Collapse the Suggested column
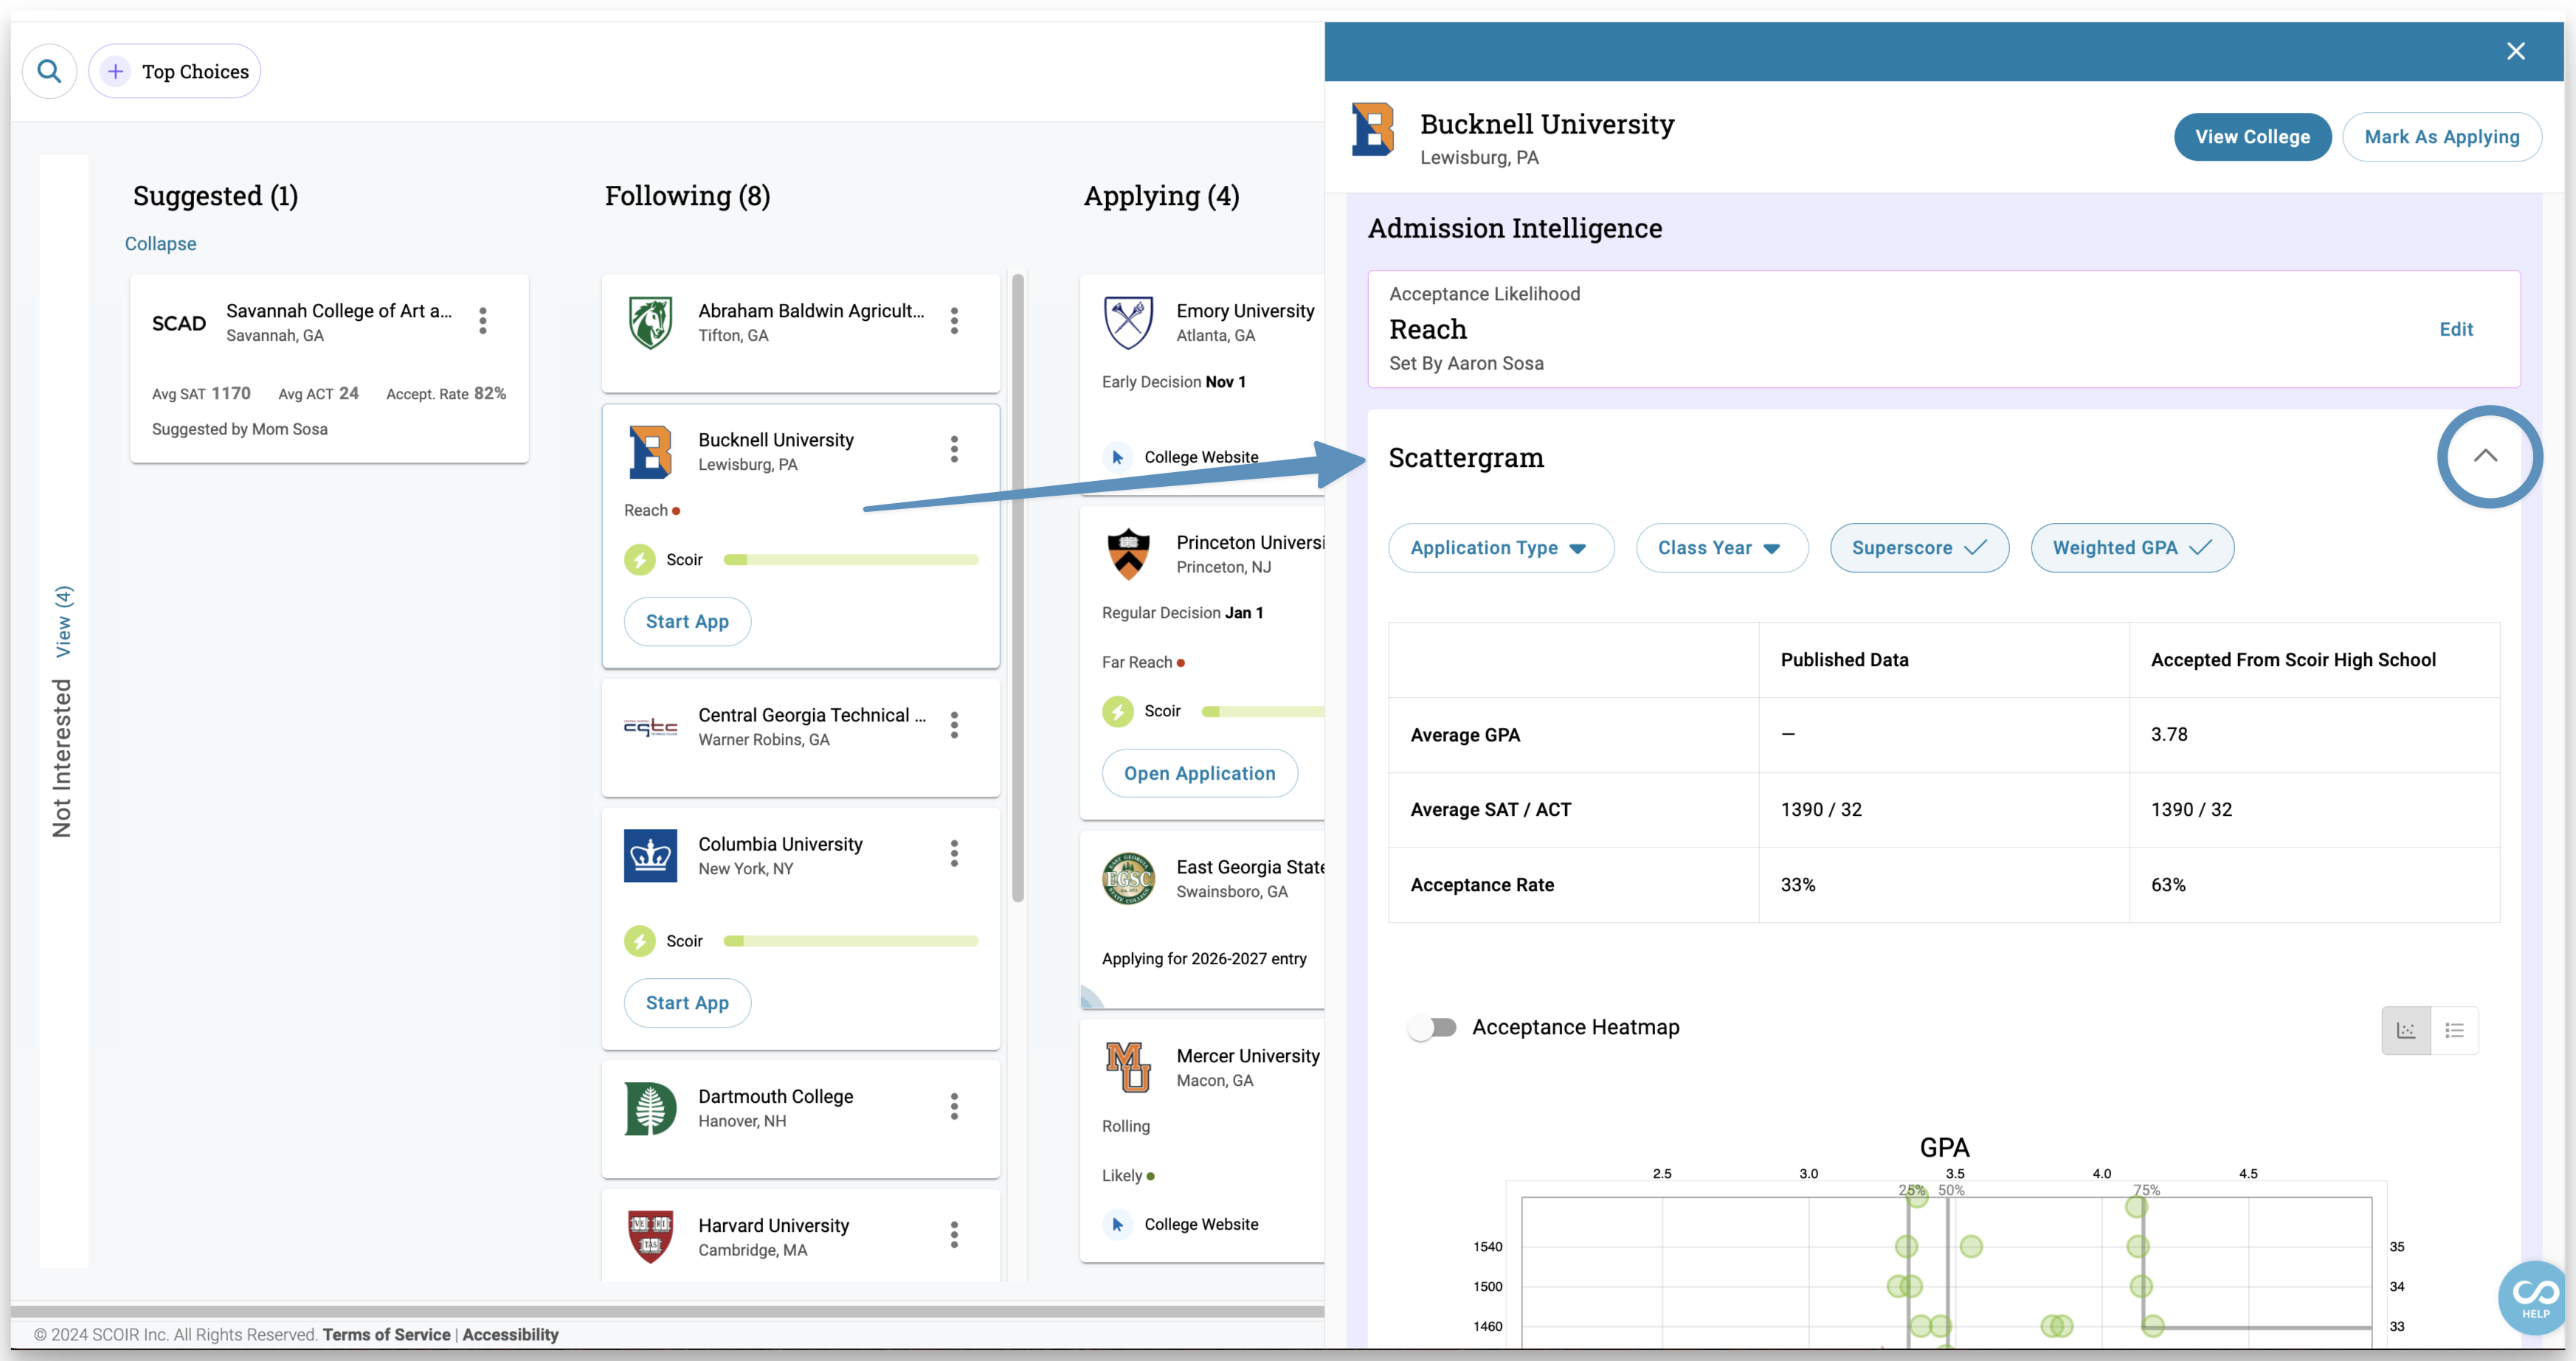 coord(160,244)
